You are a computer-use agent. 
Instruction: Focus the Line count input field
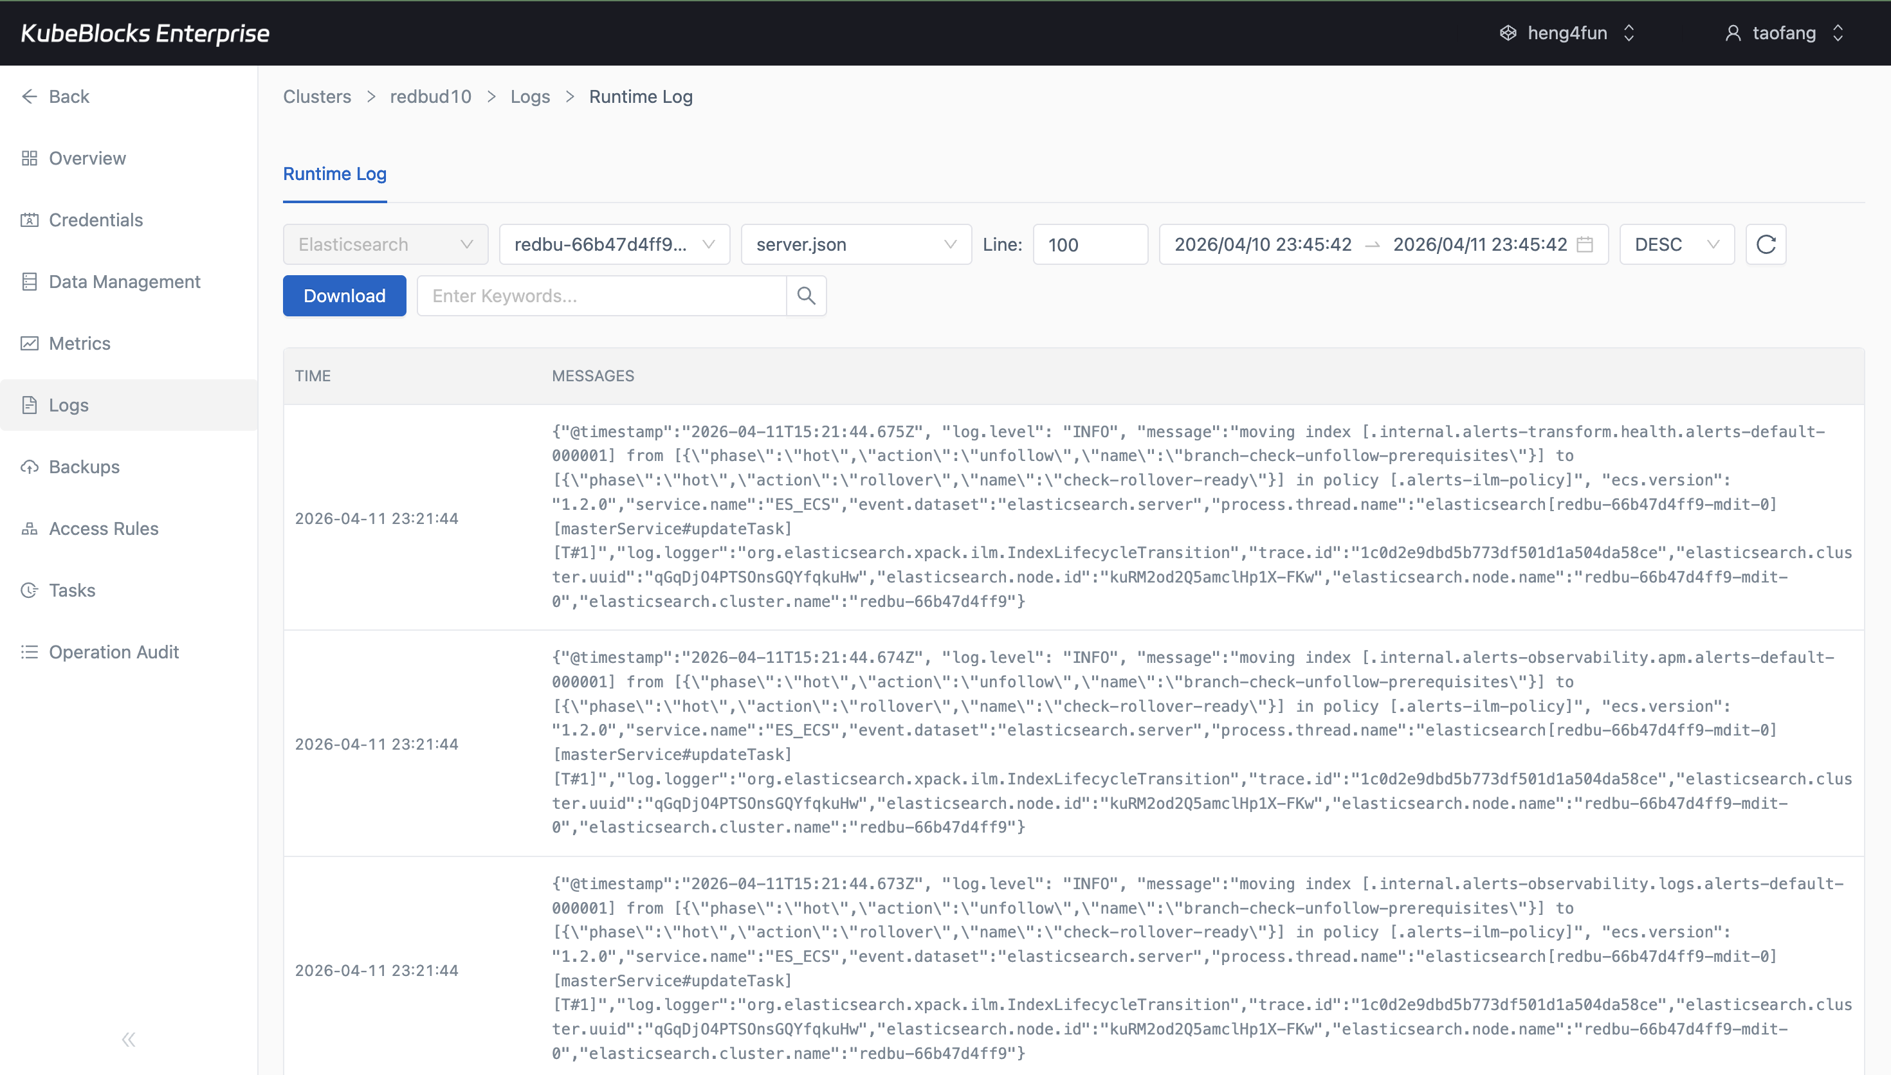pyautogui.click(x=1090, y=244)
